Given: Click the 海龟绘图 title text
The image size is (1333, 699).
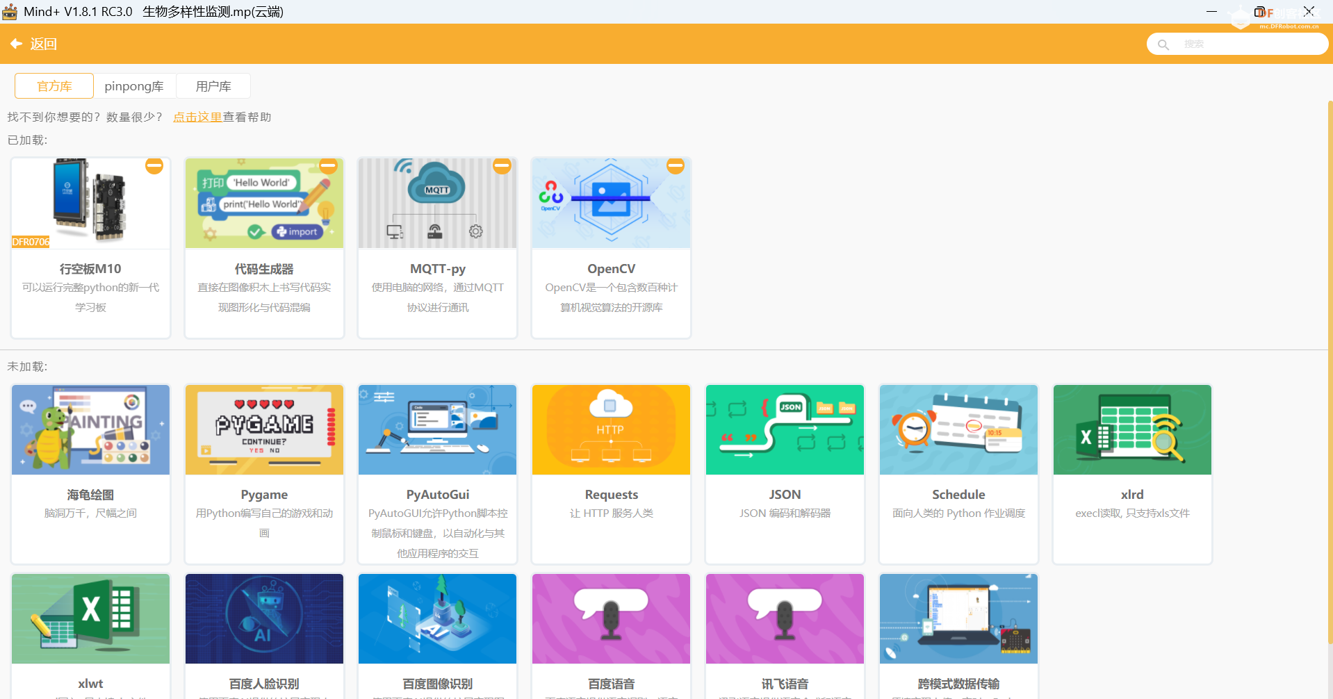Looking at the screenshot, I should 90,495.
